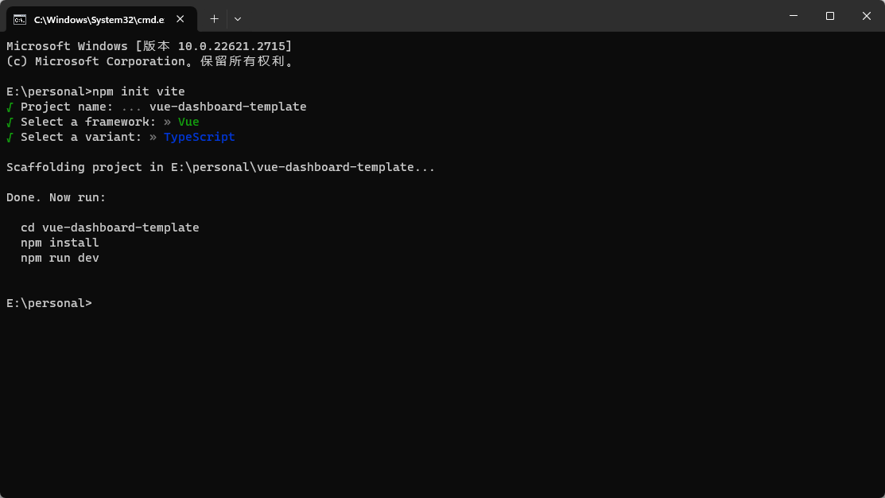Close the cmd.exe terminal tab
The image size is (885, 498).
click(x=182, y=19)
